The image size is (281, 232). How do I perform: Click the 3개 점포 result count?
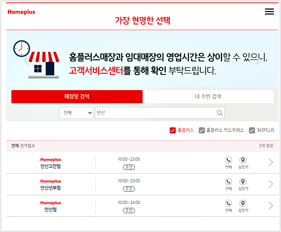pos(266,146)
